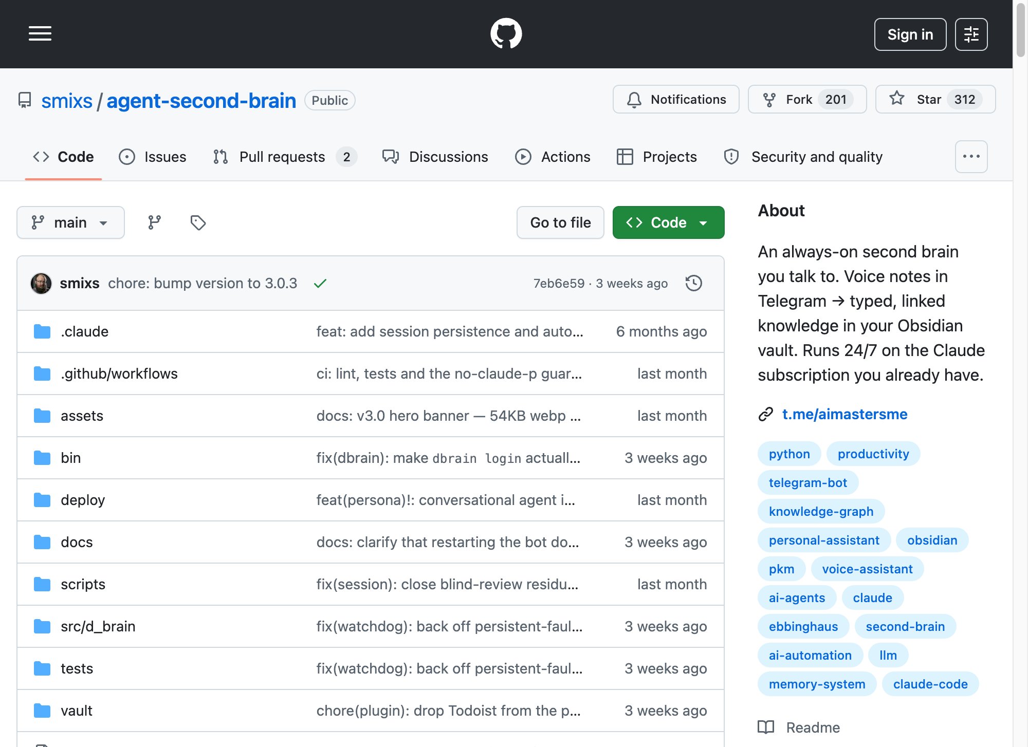Screen dimensions: 1028x747
Task: Open the chore: bump version commit message
Action: pos(203,283)
